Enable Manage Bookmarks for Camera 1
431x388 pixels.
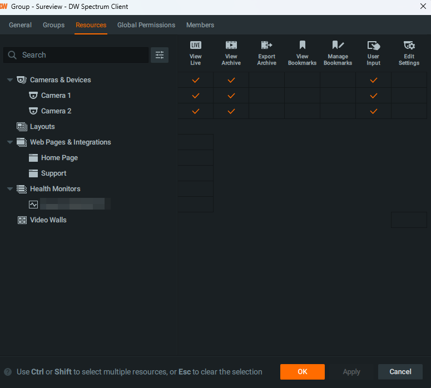[338, 96]
